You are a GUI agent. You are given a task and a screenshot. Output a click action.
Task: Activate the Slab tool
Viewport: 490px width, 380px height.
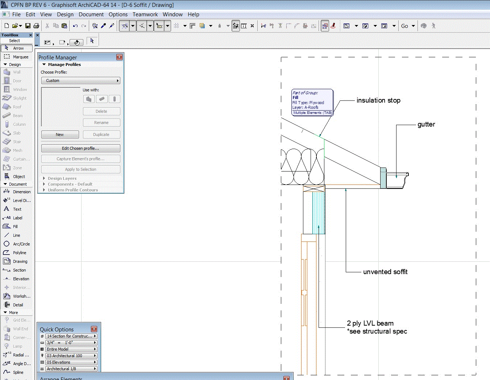16,133
